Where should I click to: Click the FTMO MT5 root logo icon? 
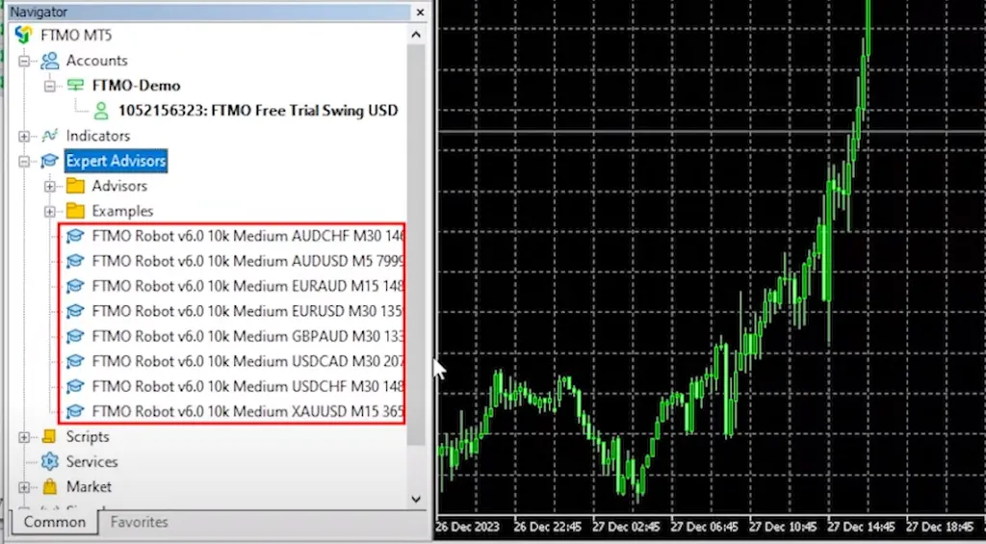[x=24, y=35]
